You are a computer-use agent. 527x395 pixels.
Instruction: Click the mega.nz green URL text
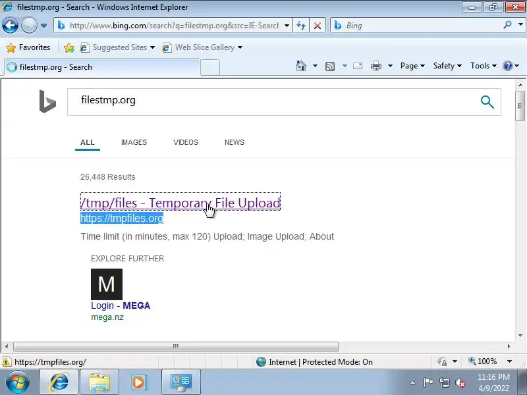[x=107, y=317]
